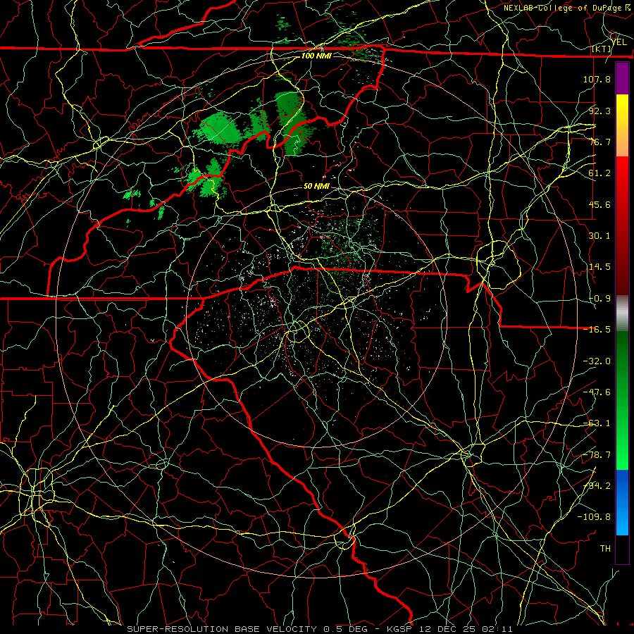The image size is (634, 634).
Task: Select the -0.9 scale value
Action: [599, 299]
